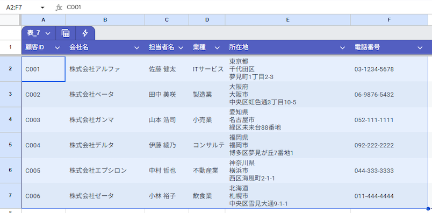Open the table calculator icon menu
Image resolution: width=432 pixels, height=213 pixels.
coord(66,33)
